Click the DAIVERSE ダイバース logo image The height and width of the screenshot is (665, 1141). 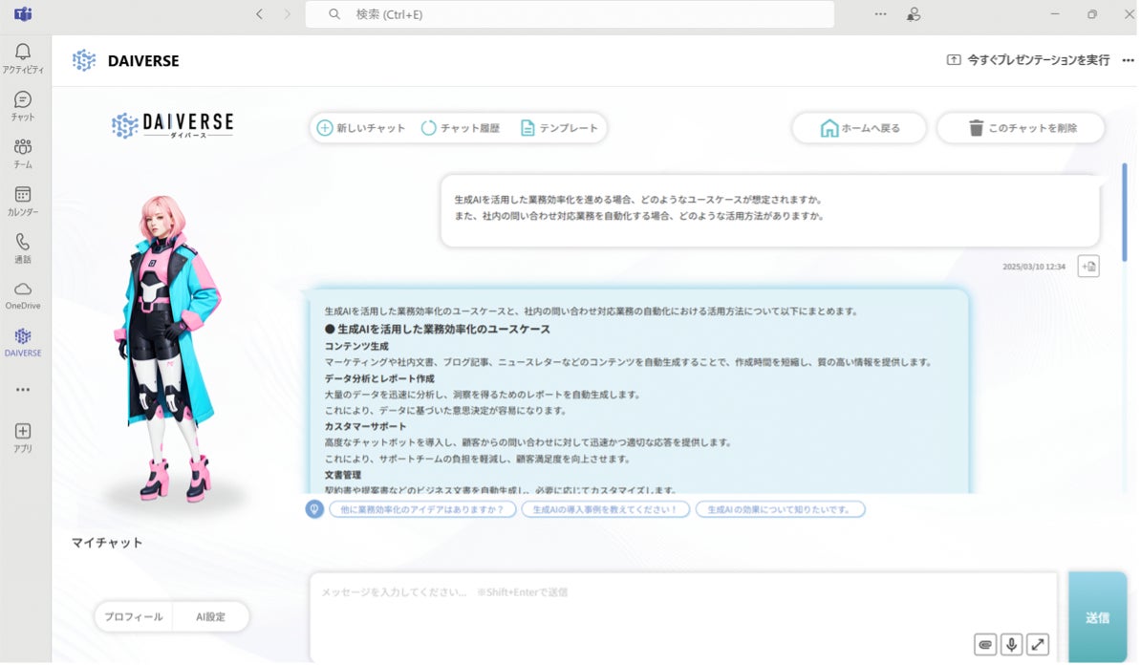(172, 125)
